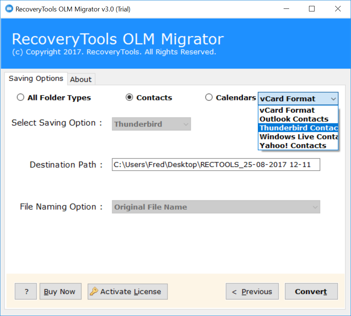Choose Windows Live Contacts from the list
The height and width of the screenshot is (316, 351).
point(298,137)
